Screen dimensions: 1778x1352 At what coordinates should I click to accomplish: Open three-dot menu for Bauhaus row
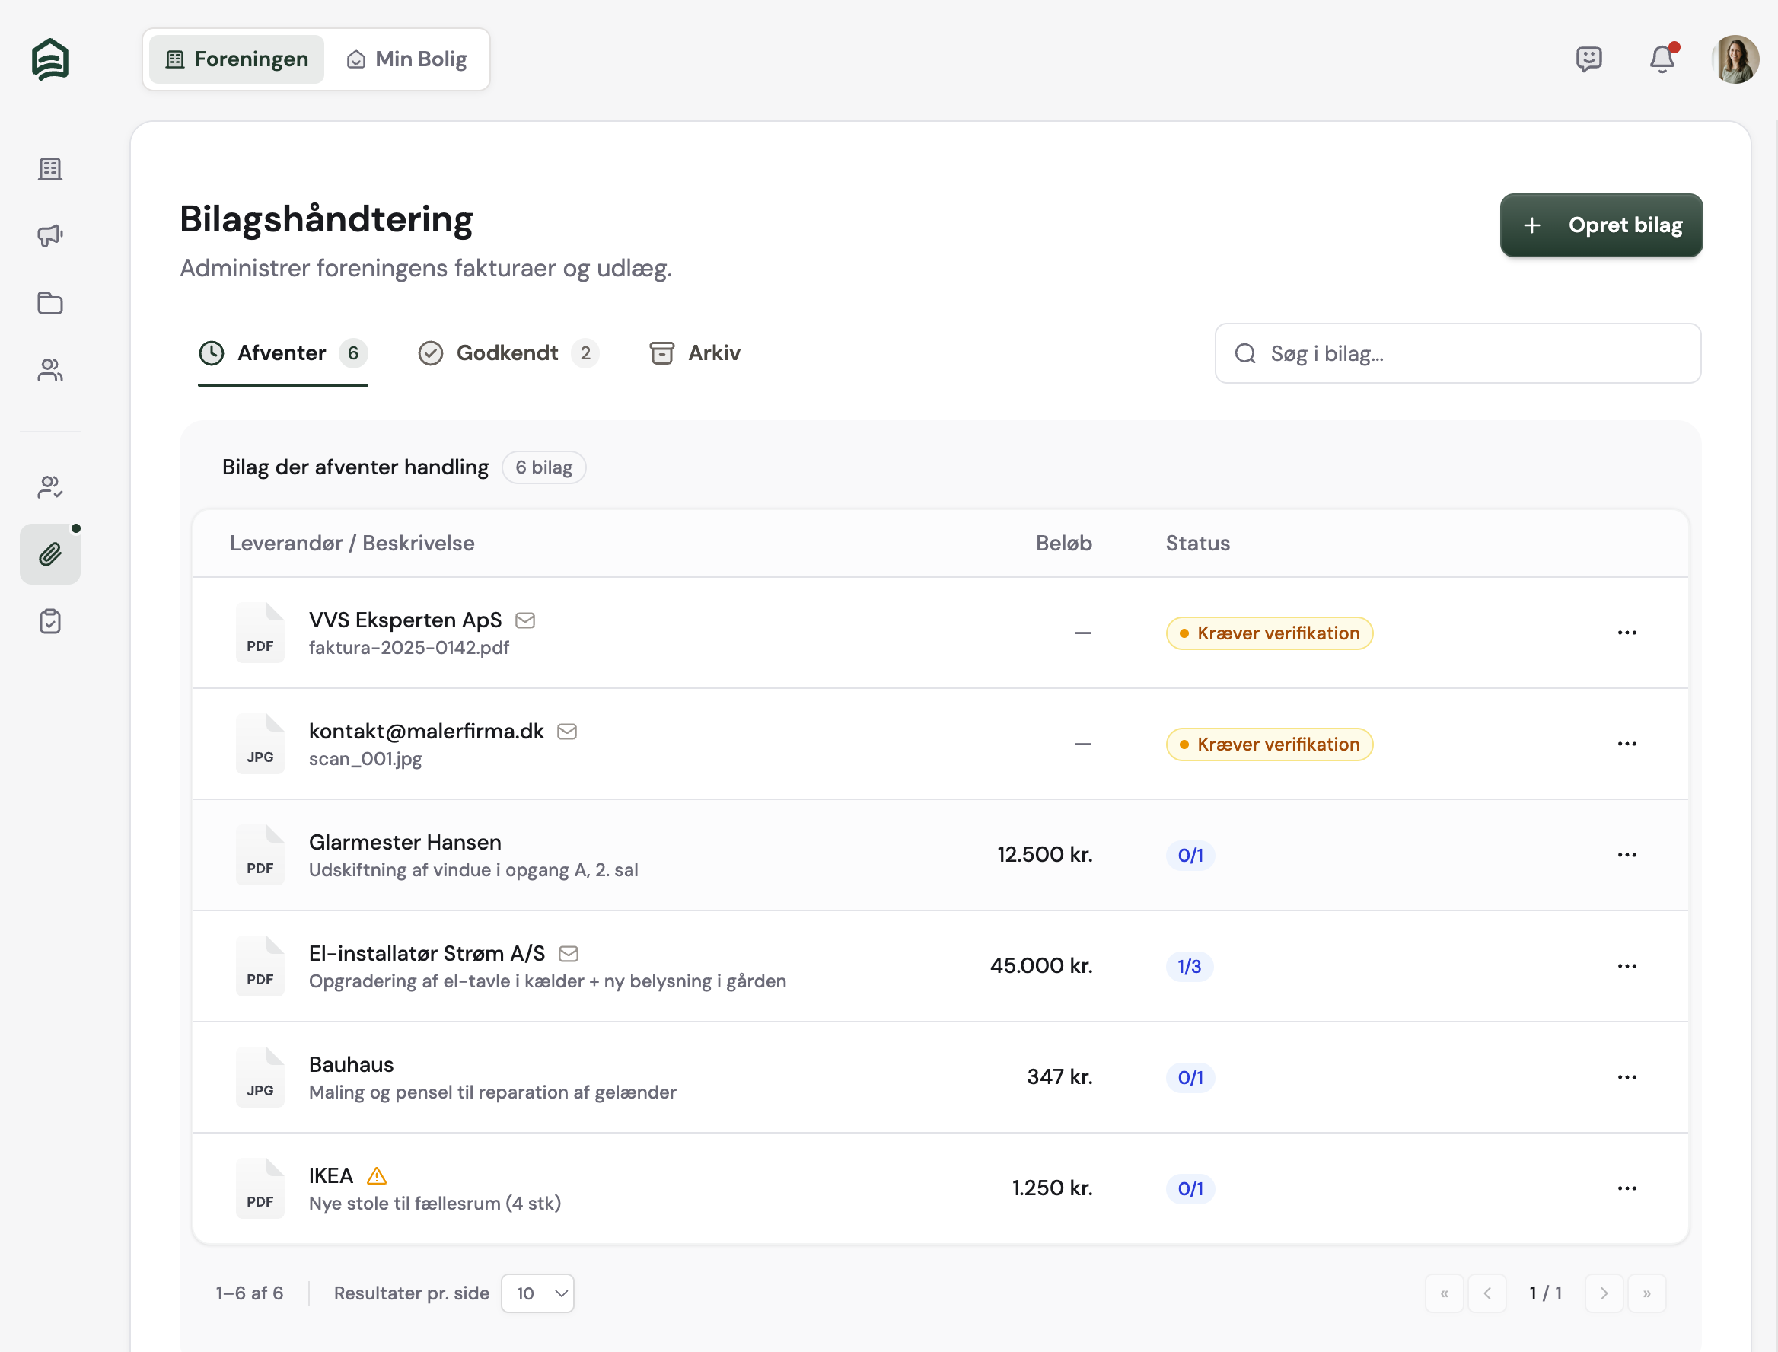tap(1626, 1076)
